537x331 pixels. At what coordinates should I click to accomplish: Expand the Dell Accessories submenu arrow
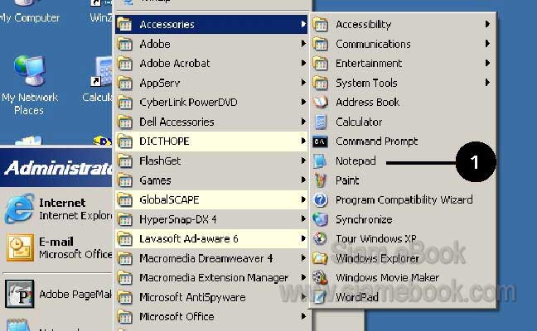click(x=303, y=122)
